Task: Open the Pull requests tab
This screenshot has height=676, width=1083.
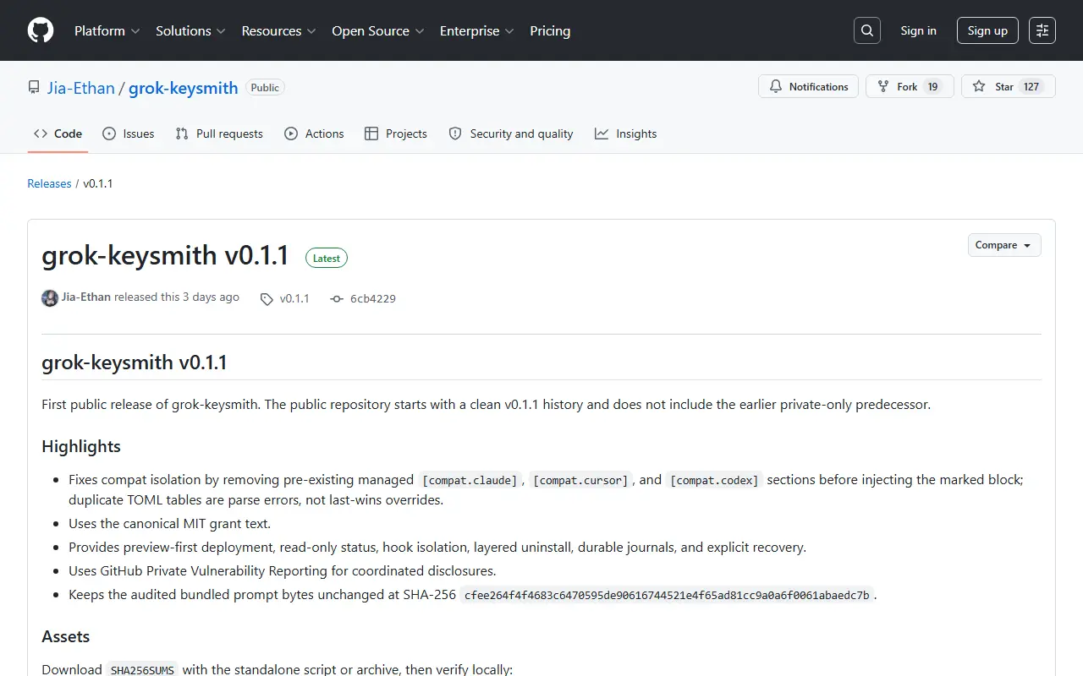Action: pyautogui.click(x=219, y=134)
